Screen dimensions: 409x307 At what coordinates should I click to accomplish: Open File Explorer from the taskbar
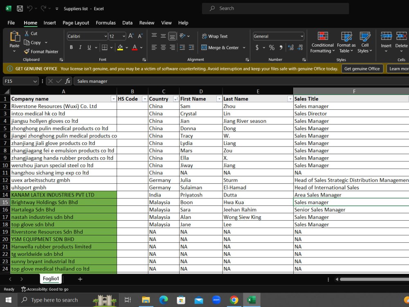146,300
